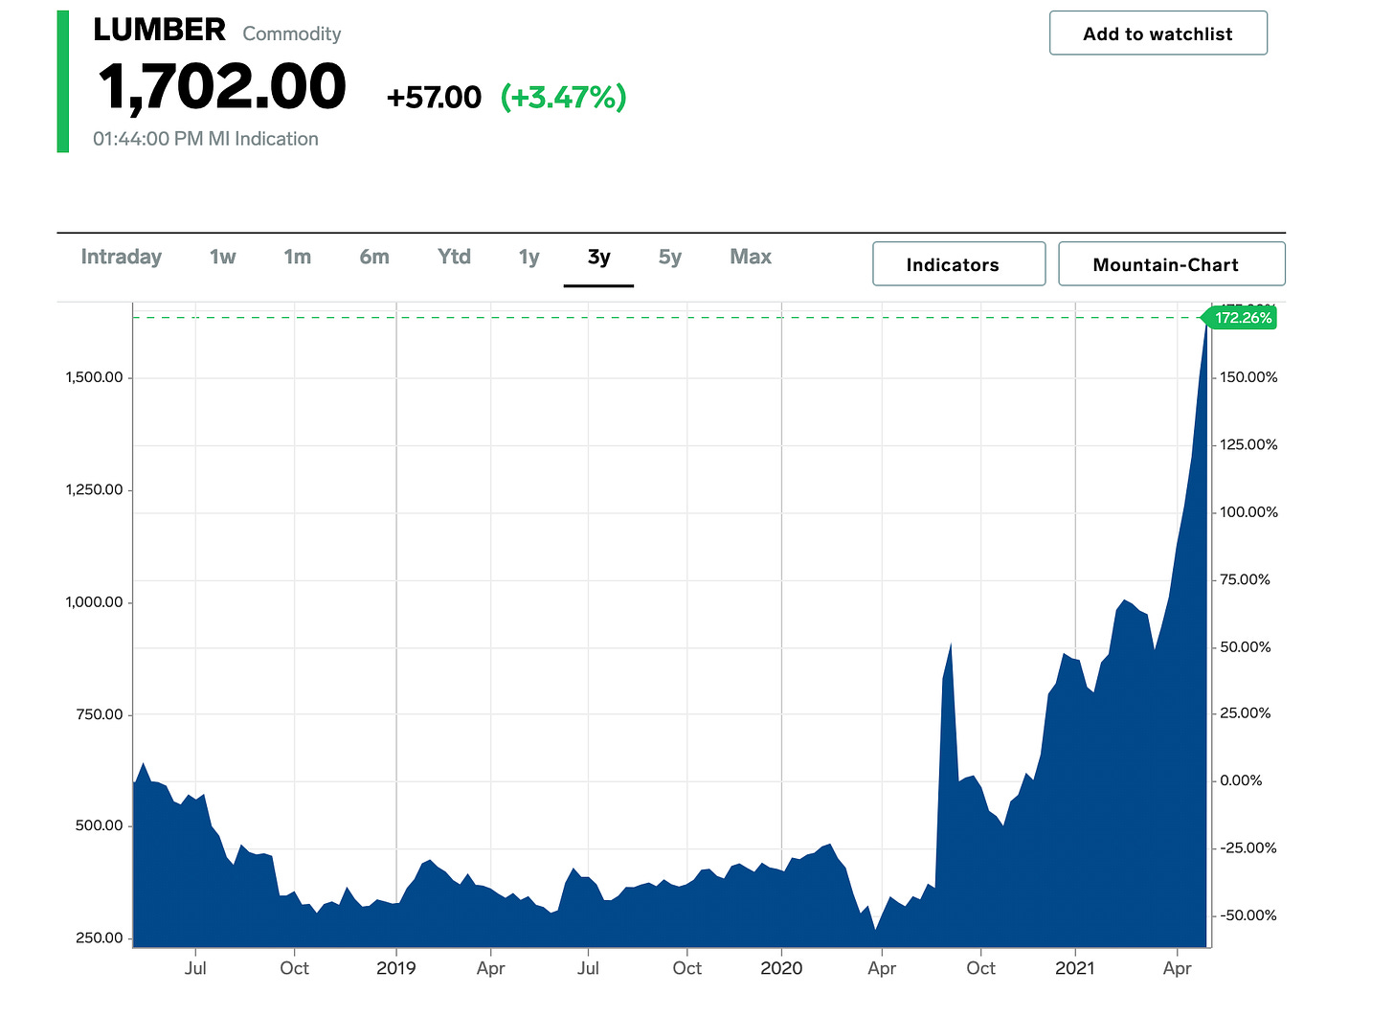Click the 250.00 left axis label
The height and width of the screenshot is (1016, 1394).
click(100, 937)
